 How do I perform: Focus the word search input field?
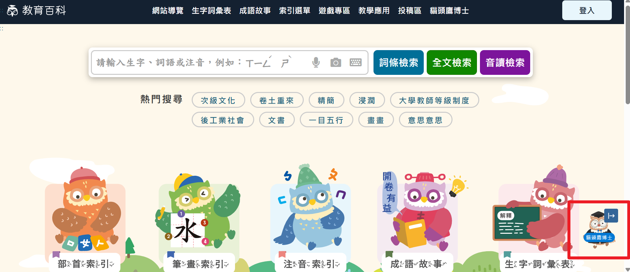(x=202, y=62)
